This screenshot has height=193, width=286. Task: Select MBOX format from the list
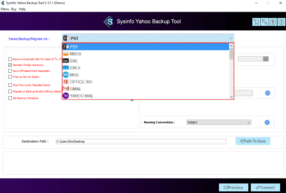pos(146,54)
